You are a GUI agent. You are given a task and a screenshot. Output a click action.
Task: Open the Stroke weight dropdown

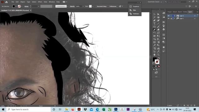coord(39,6)
